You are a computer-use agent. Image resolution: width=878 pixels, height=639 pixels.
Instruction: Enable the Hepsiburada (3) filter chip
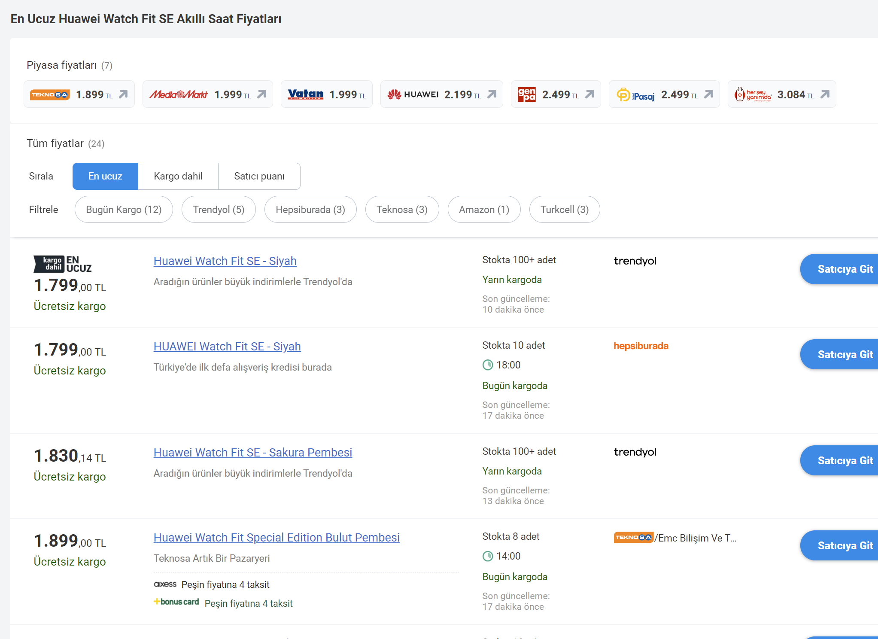click(310, 210)
